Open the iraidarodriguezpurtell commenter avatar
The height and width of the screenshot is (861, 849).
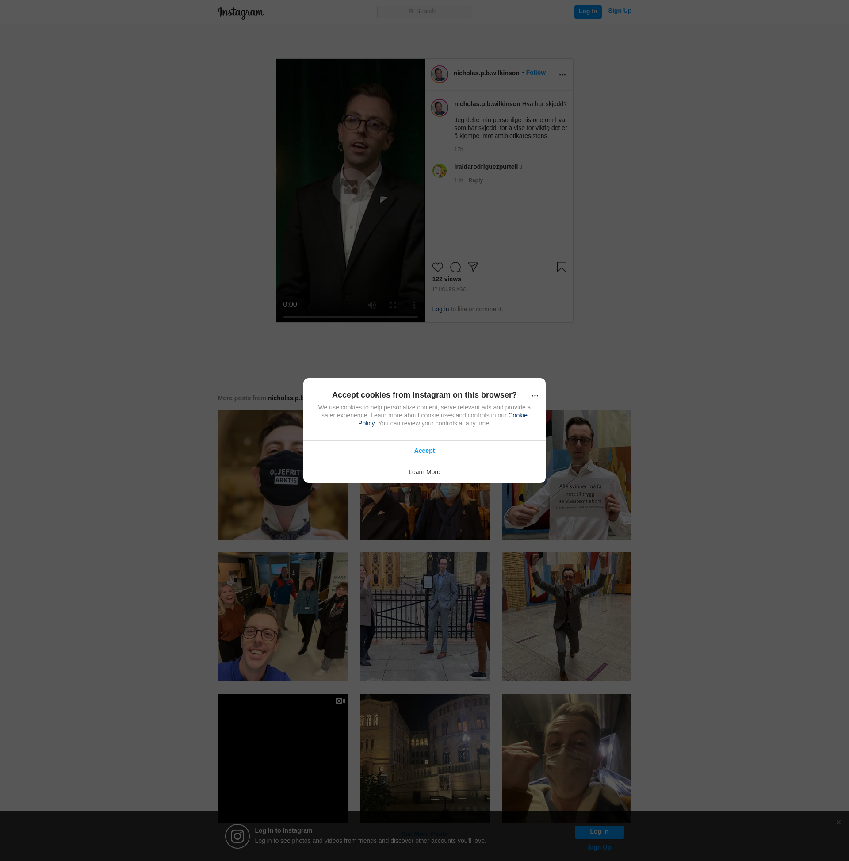click(439, 170)
